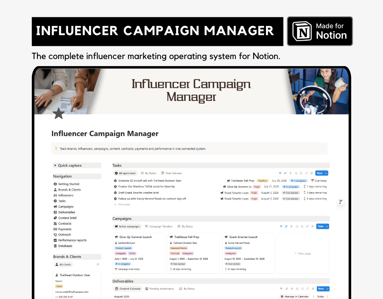Check off Draft Snack Smarter creative brief task
This screenshot has height=299, width=383.
coord(115,193)
